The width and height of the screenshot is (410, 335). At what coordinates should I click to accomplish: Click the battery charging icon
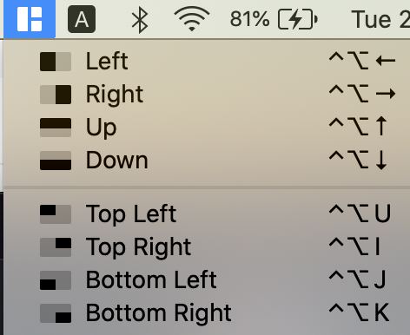298,19
